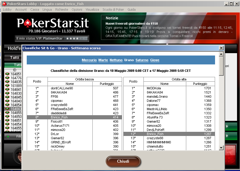This screenshot has width=240, height=171.
Task: Select Enrico_Fish row in Orbita alta
Action: point(169,134)
